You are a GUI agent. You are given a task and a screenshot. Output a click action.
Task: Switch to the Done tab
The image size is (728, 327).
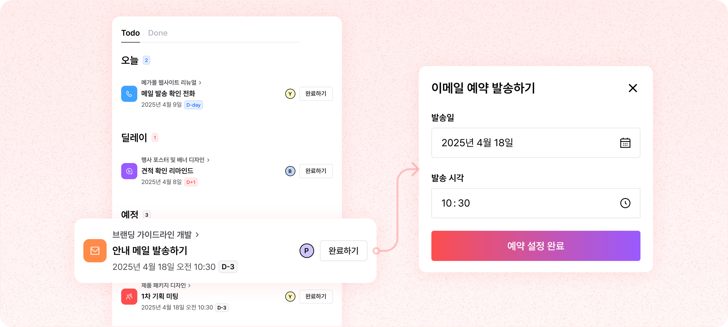pyautogui.click(x=158, y=33)
